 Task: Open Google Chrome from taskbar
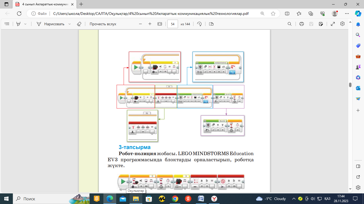pyautogui.click(x=175, y=198)
